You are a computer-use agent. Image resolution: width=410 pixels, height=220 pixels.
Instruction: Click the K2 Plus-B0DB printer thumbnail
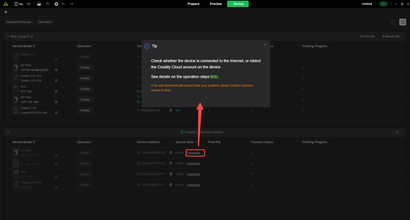(16, 153)
